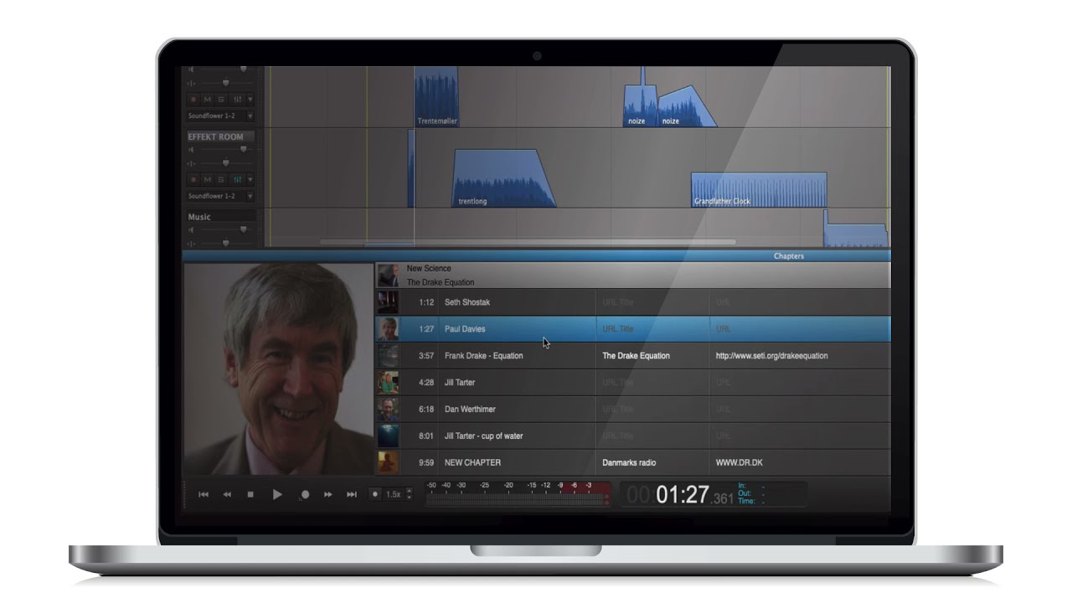Click the Paul Davies chapter image preview
The image size is (1072, 603).
click(x=278, y=369)
